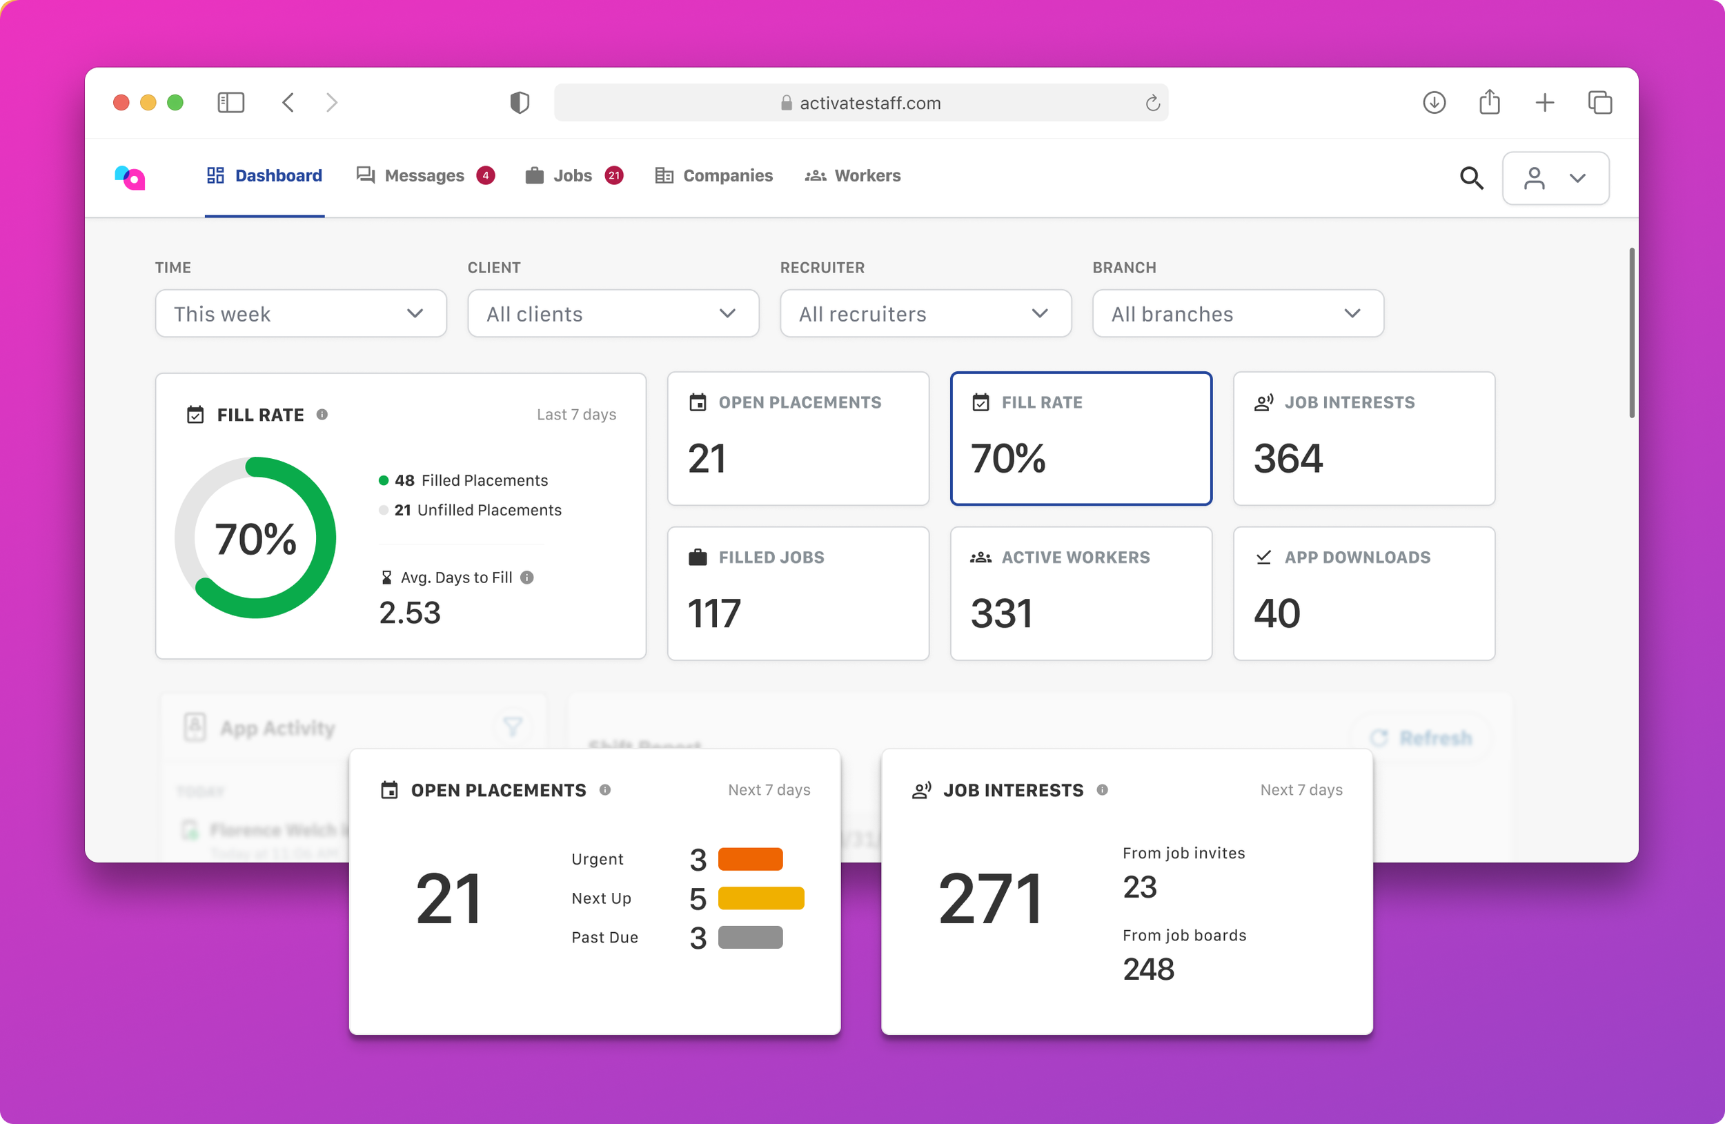Screen dimensions: 1725x1124
Task: Reload page with the refresh icon
Action: point(1152,103)
